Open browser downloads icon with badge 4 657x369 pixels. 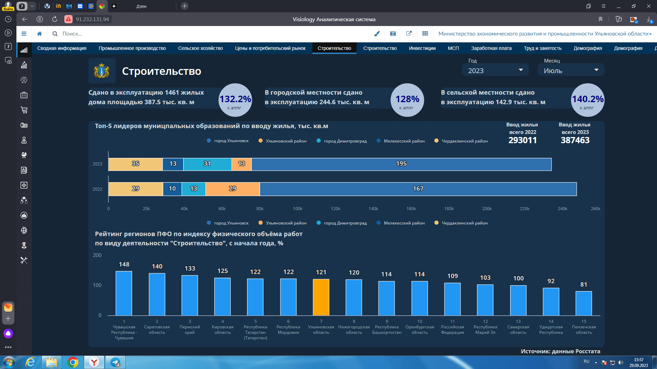649,19
